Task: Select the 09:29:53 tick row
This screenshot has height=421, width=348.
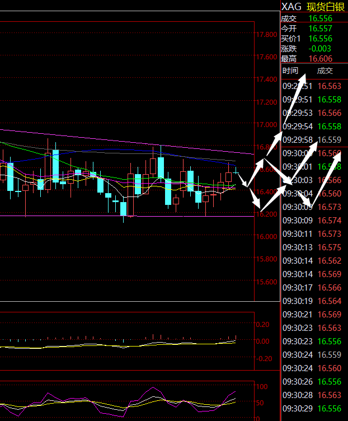Action: [313, 113]
